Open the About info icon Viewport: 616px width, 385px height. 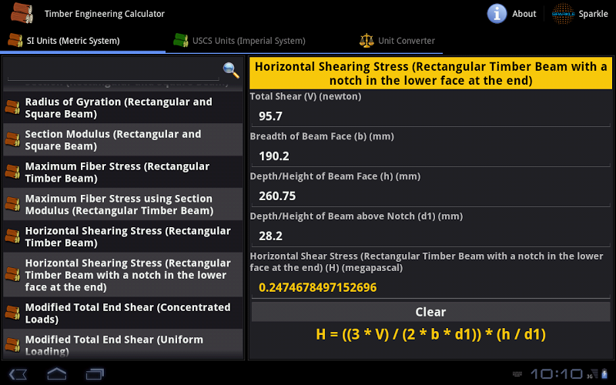click(497, 14)
